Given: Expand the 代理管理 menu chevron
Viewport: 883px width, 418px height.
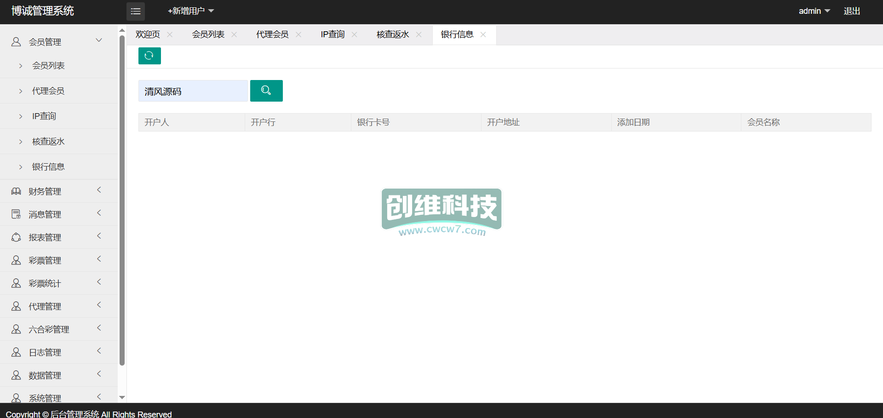Looking at the screenshot, I should 99,305.
